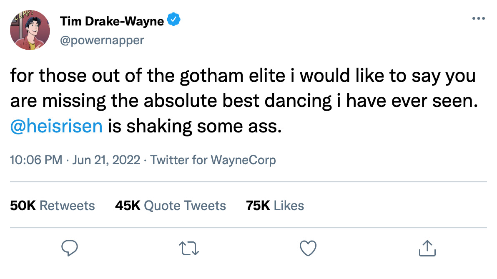Open the Twitter for WayneCorp source label

[213, 160]
